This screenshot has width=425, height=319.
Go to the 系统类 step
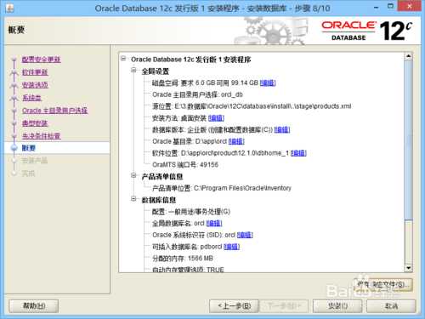[31, 98]
